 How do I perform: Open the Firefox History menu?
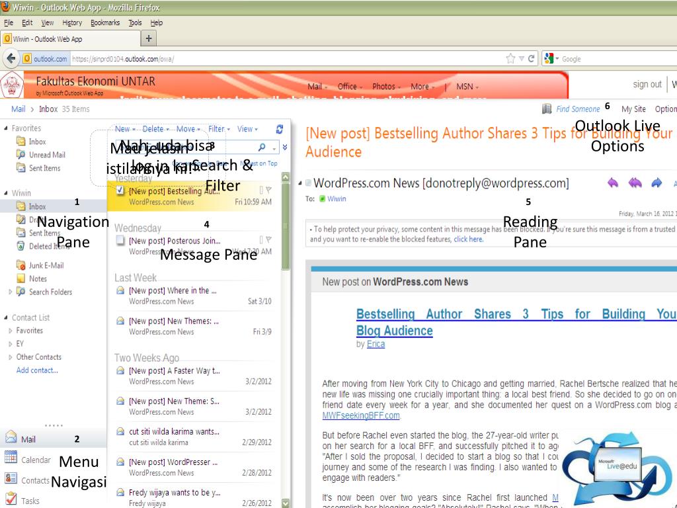pos(71,22)
